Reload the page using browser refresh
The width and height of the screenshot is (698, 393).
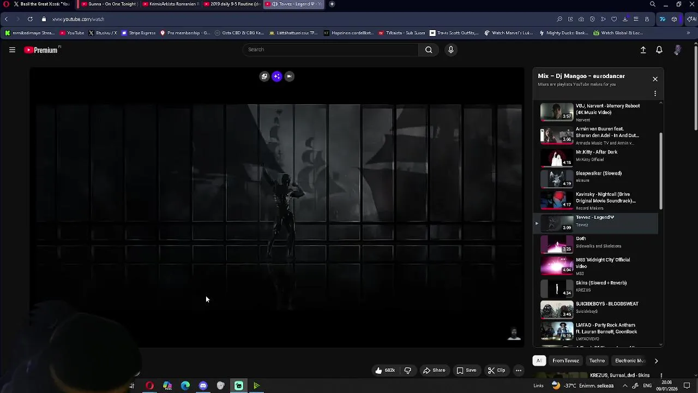(x=30, y=19)
